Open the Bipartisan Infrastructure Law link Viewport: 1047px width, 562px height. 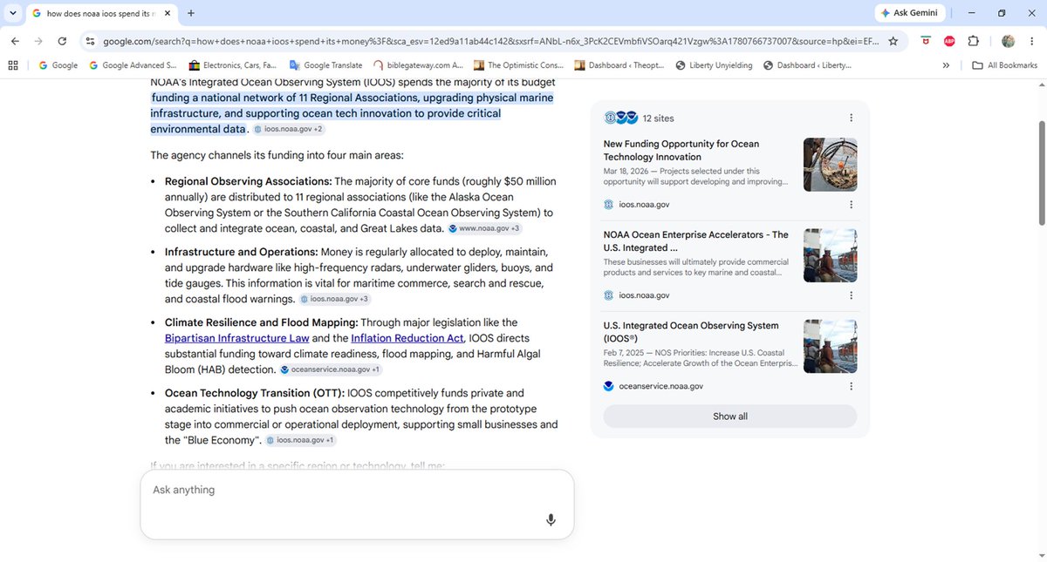coord(237,338)
